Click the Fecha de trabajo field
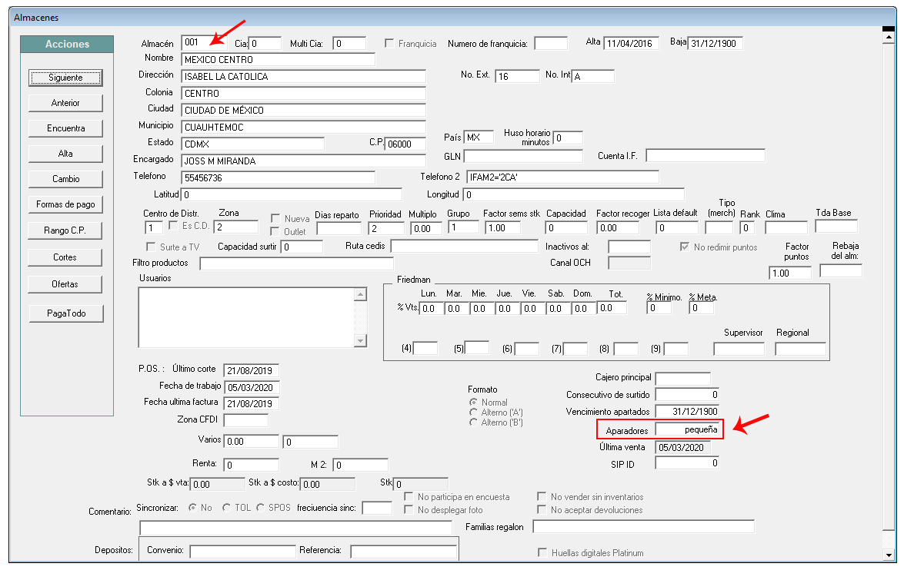Screen dimensions: 904x570 (x=252, y=387)
